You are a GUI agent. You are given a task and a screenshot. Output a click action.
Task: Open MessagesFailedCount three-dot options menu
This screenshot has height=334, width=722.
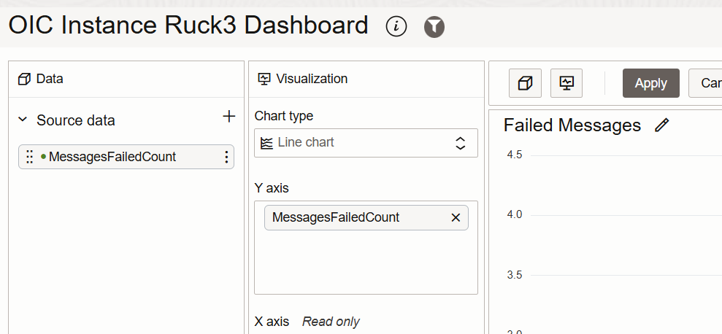[x=226, y=157]
